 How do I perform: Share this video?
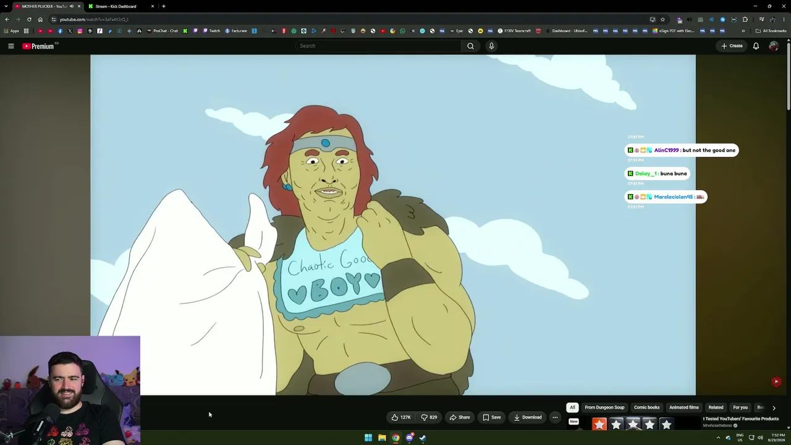point(460,417)
